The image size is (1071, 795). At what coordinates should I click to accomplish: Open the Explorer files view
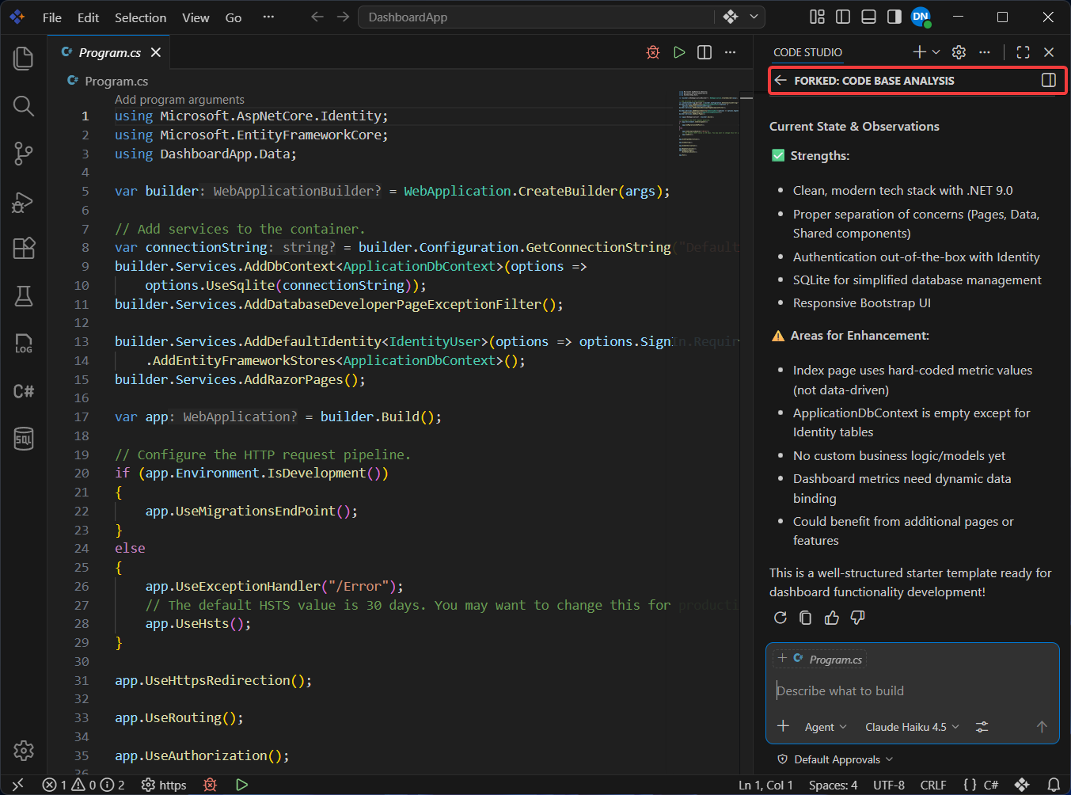pos(24,59)
